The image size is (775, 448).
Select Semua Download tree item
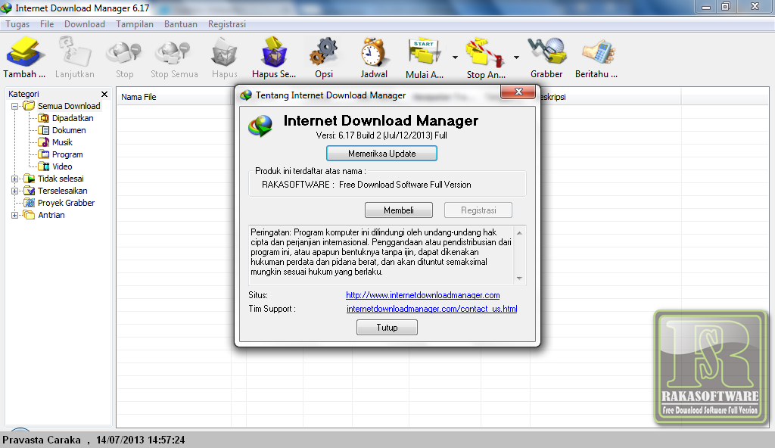click(69, 106)
